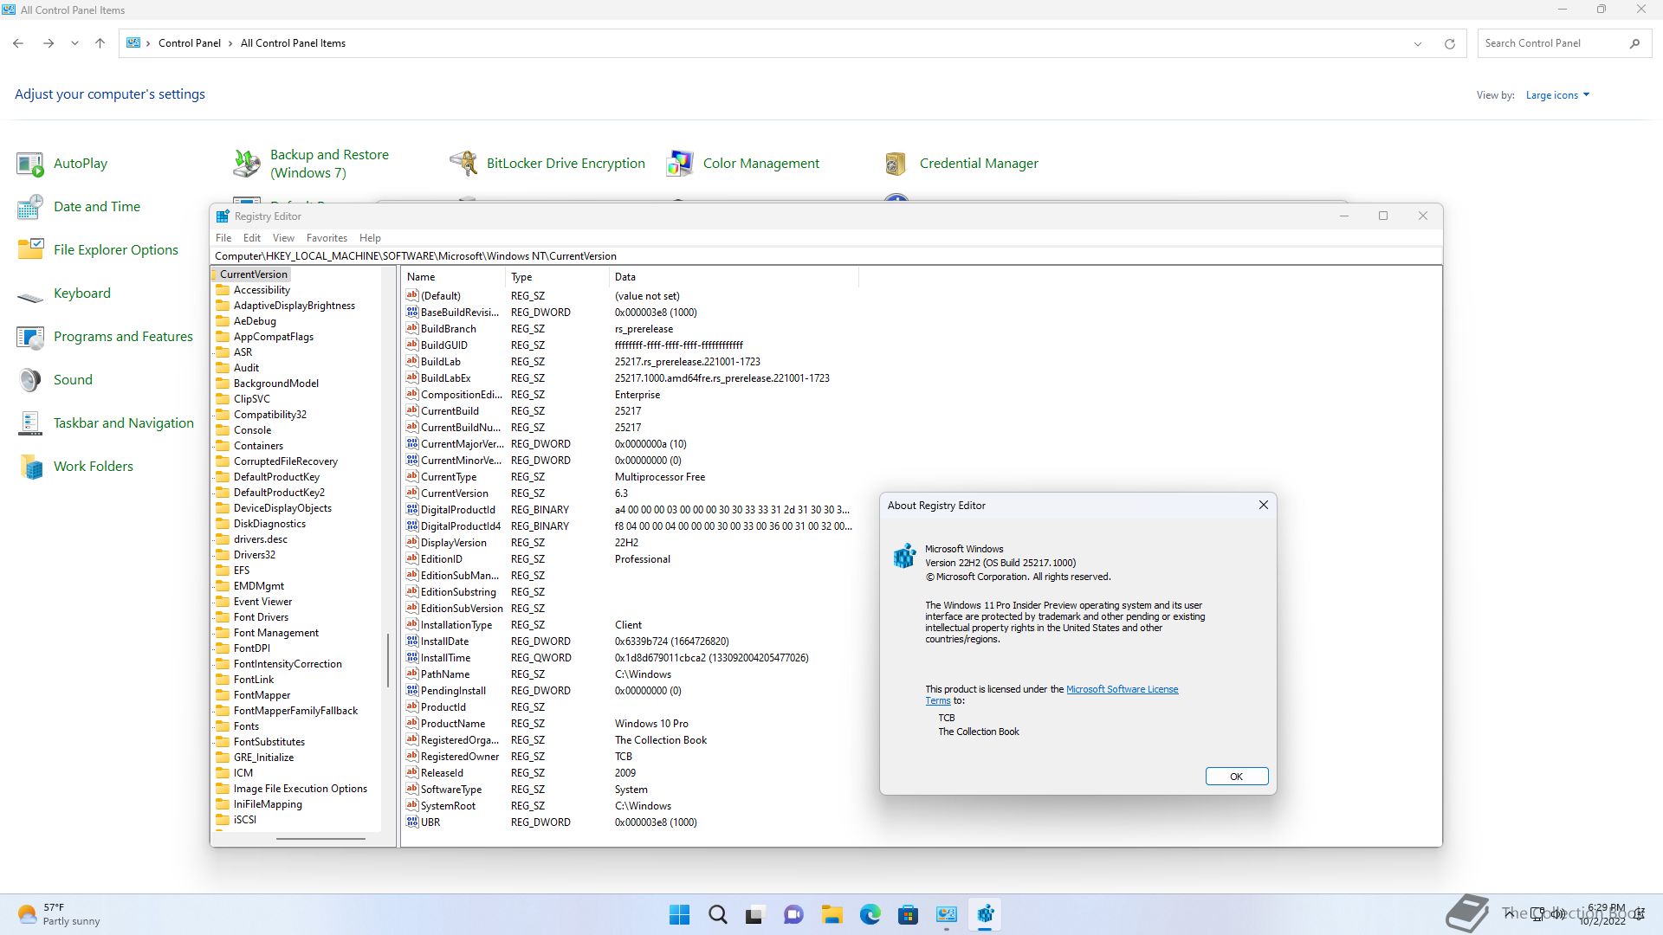Open the recent locations chevron
1663x935 pixels.
(74, 43)
